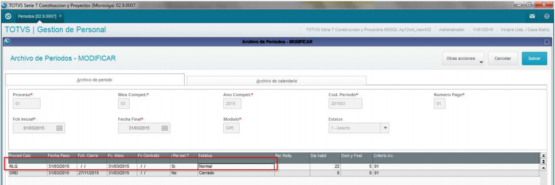
Task: Open the help question mark icon
Action: (x=547, y=16)
